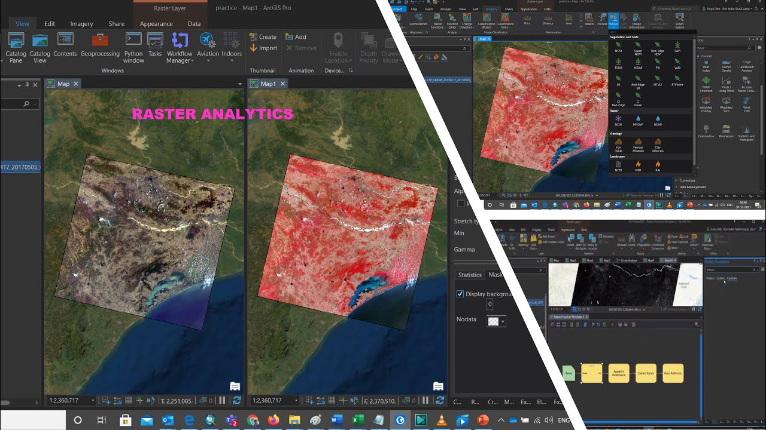Click the Add animation button
This screenshot has height=430, width=766.
click(x=296, y=36)
